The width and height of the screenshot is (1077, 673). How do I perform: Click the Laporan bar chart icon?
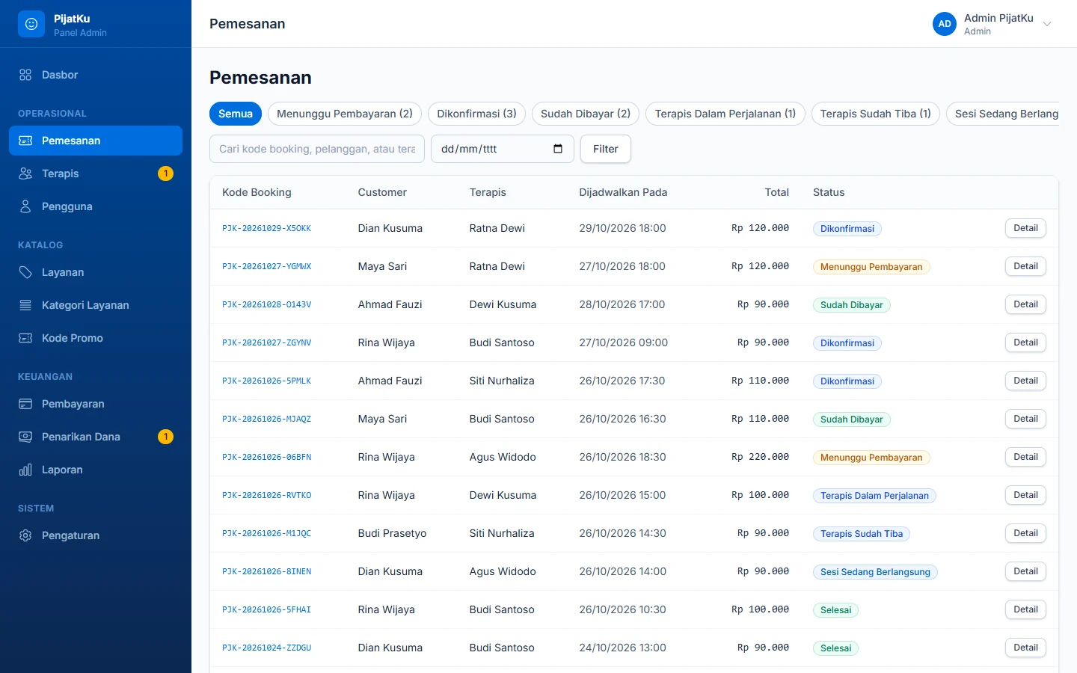coord(25,470)
